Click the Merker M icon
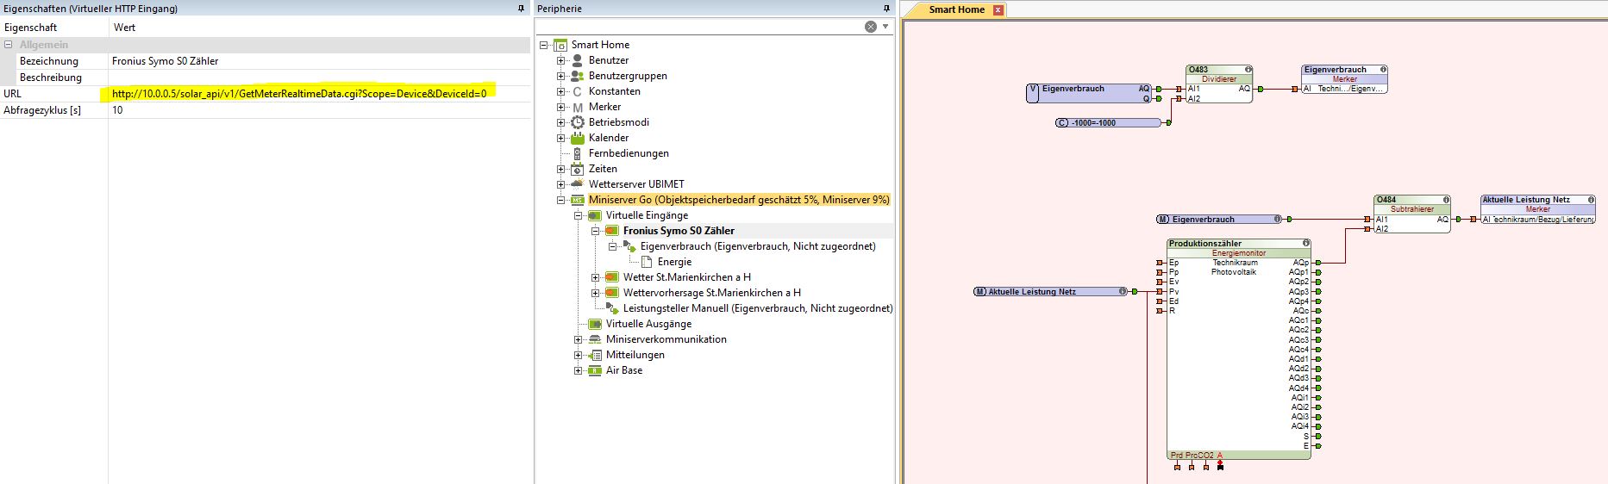This screenshot has height=484, width=1608. click(578, 107)
